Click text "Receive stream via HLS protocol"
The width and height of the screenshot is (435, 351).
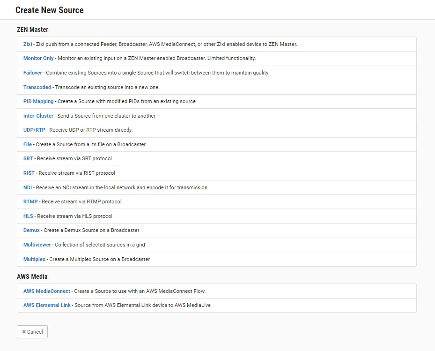point(74,216)
